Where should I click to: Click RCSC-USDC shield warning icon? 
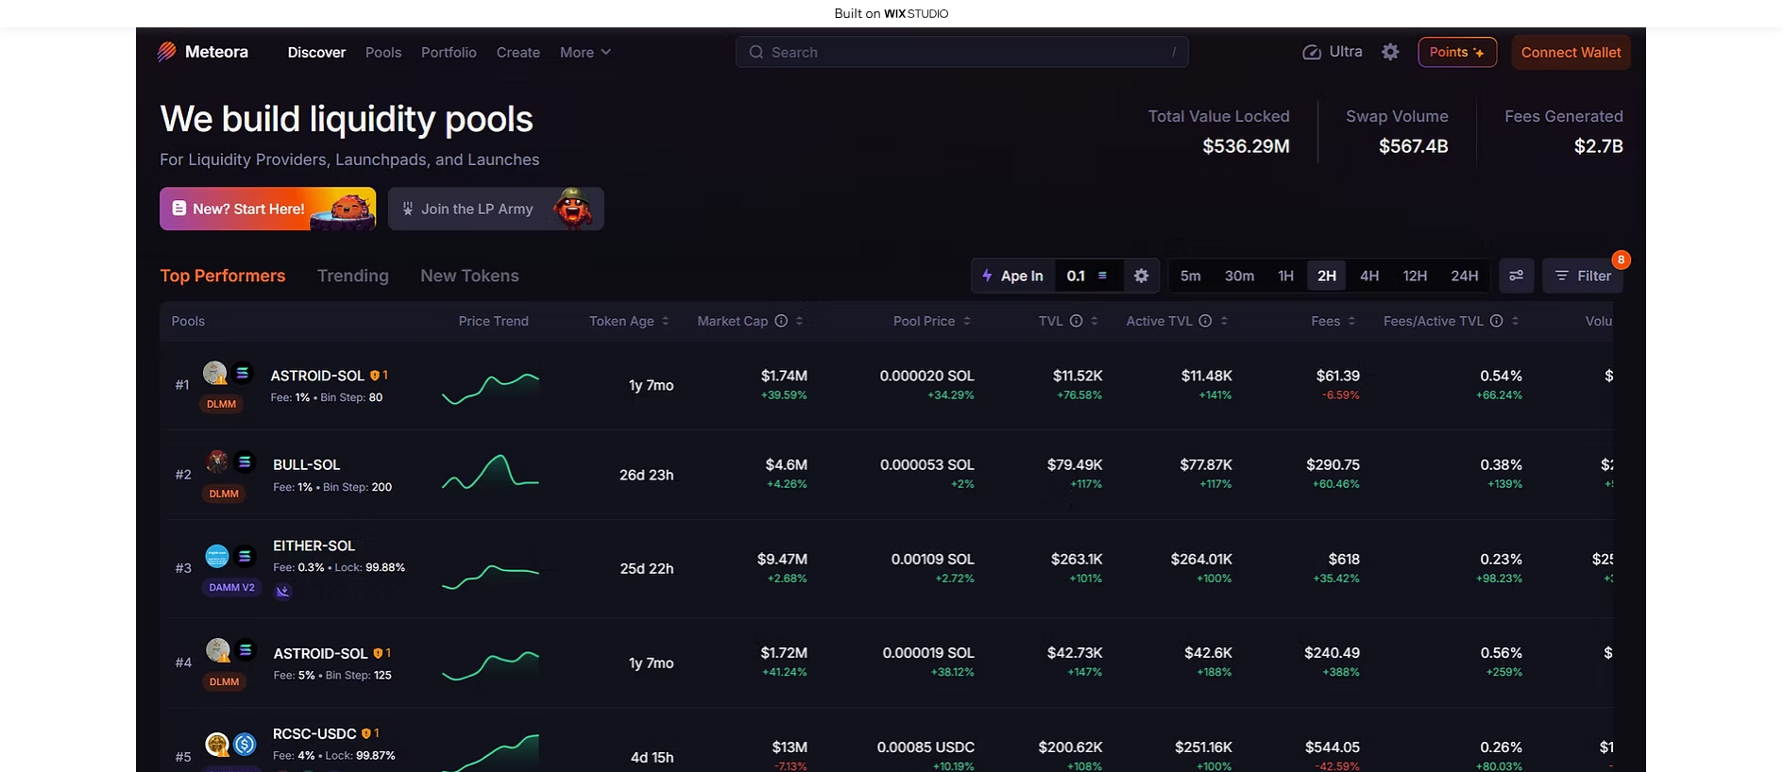pyautogui.click(x=366, y=733)
